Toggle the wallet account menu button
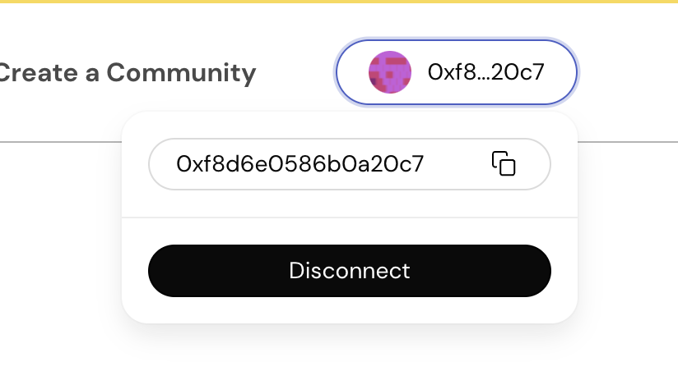This screenshot has height=371, width=678. tap(457, 72)
